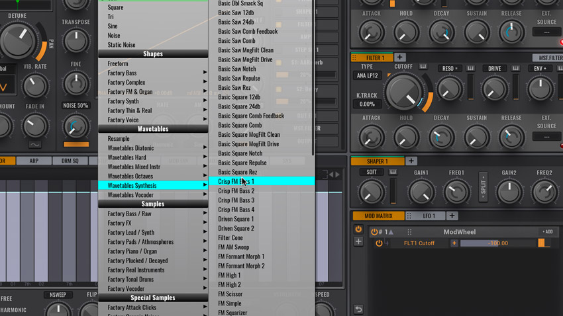Open the ENV + dropdown in Filter 1
The image size is (563, 316).
(540, 69)
